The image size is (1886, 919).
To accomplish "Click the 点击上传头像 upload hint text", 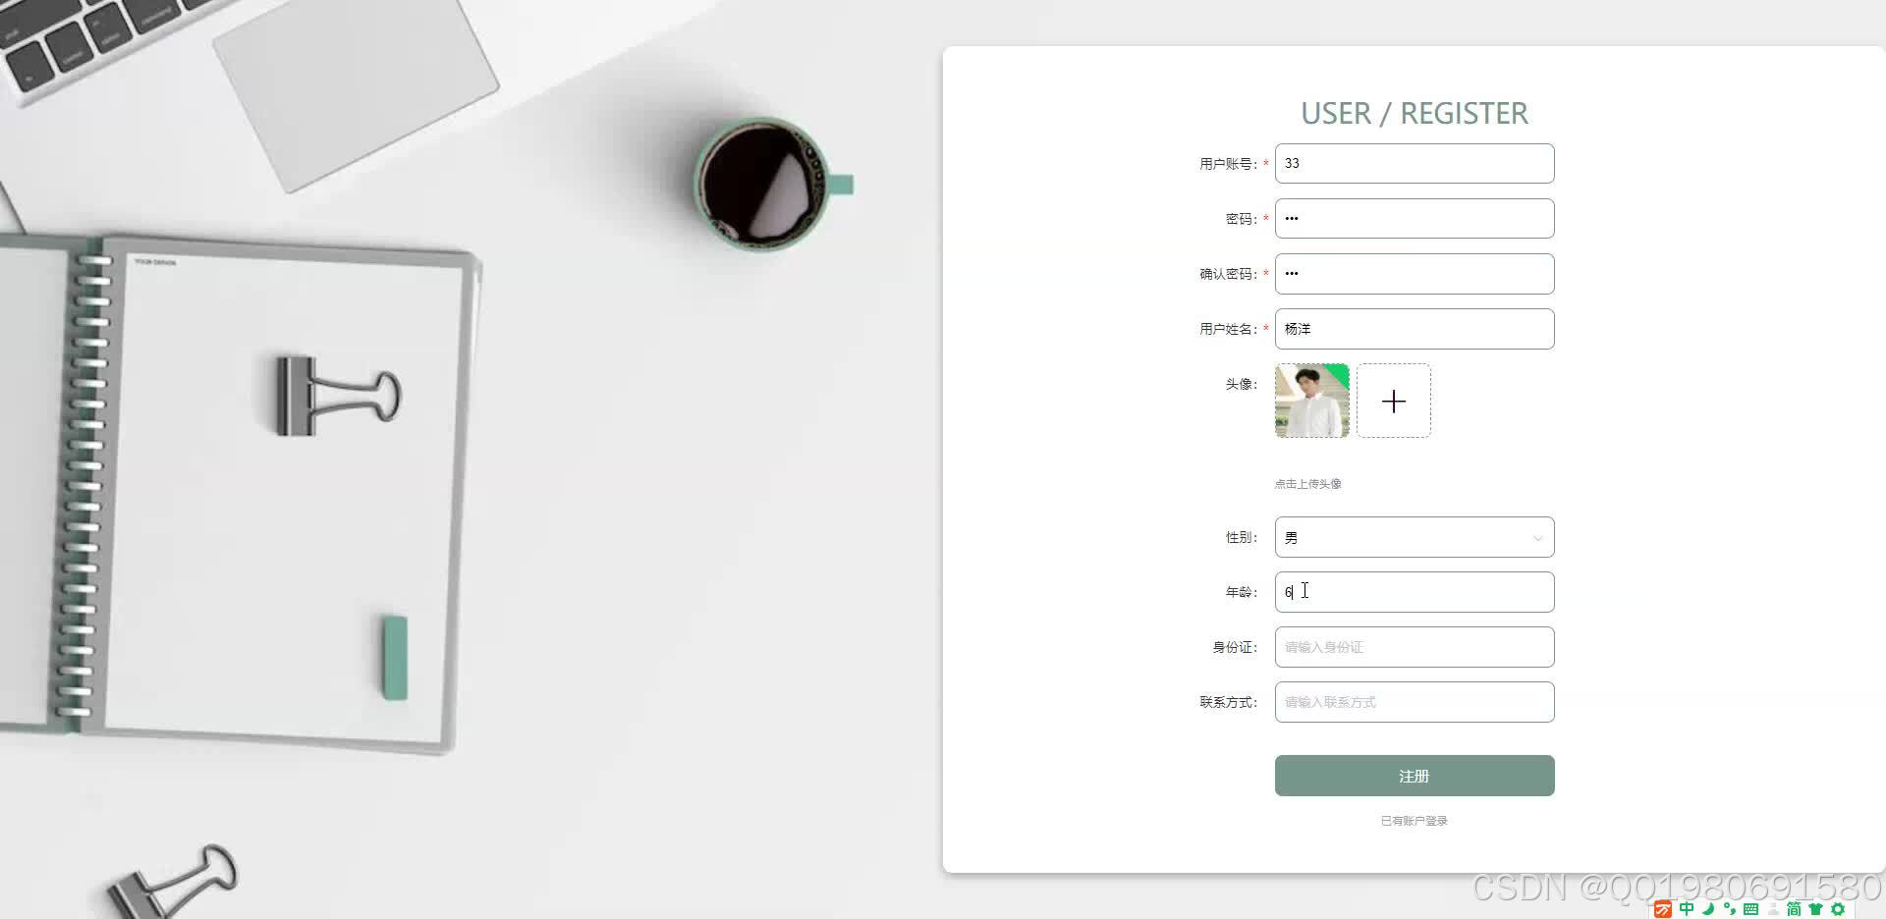I will pyautogui.click(x=1306, y=483).
